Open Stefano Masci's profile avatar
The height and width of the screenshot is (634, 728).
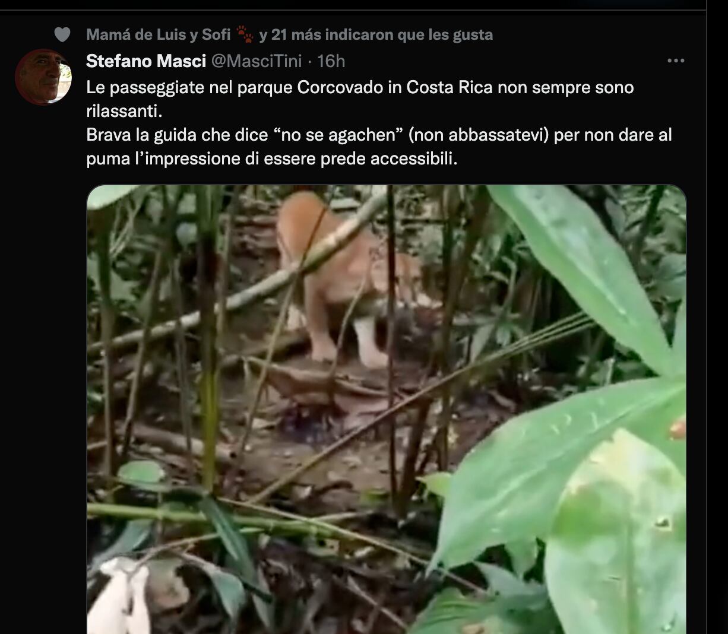click(x=43, y=77)
